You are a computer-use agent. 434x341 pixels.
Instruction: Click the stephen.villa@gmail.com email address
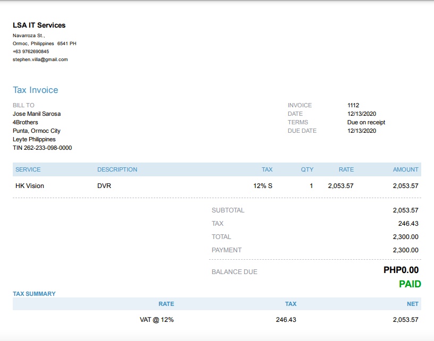coord(40,59)
